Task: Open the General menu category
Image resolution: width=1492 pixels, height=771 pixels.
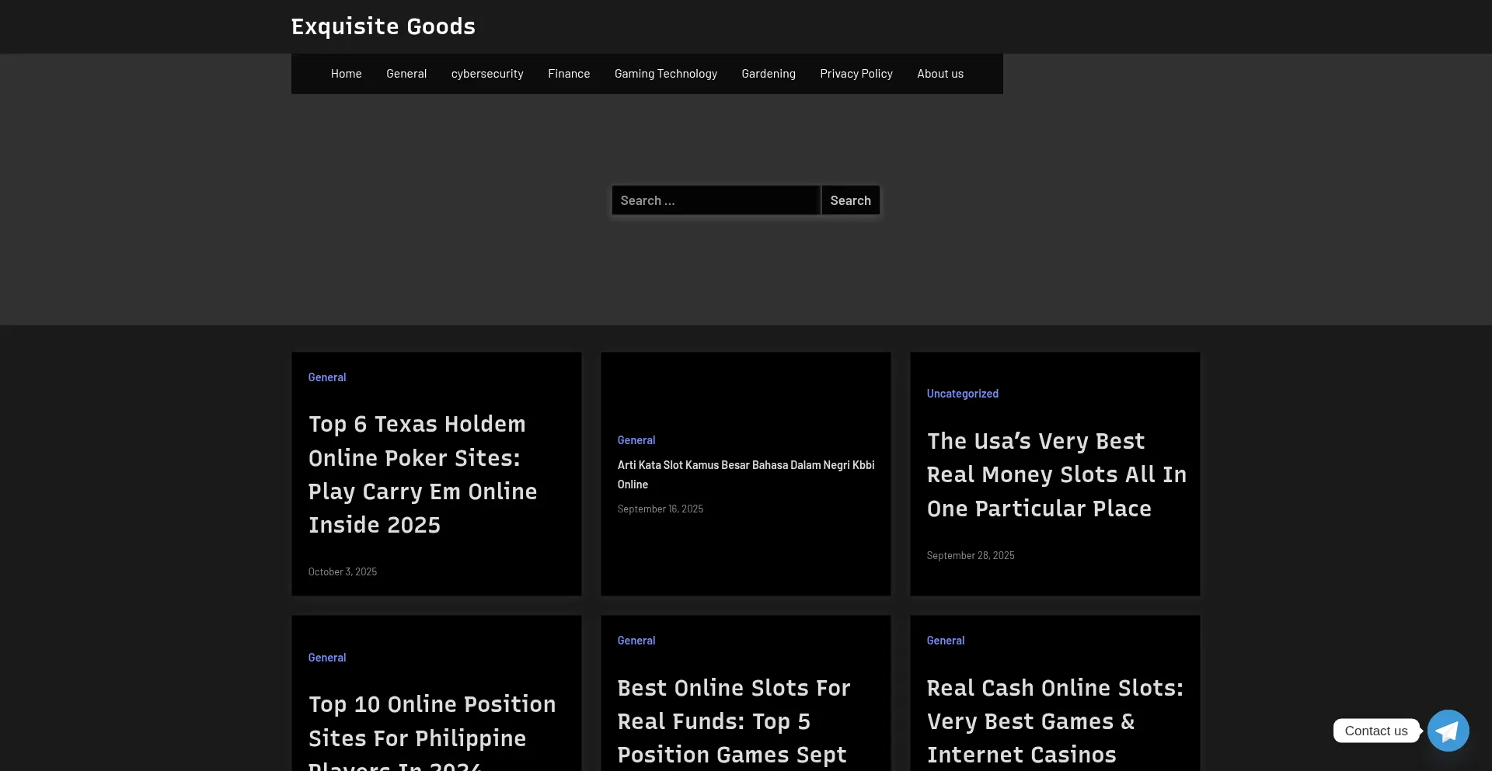Action: pos(406,74)
